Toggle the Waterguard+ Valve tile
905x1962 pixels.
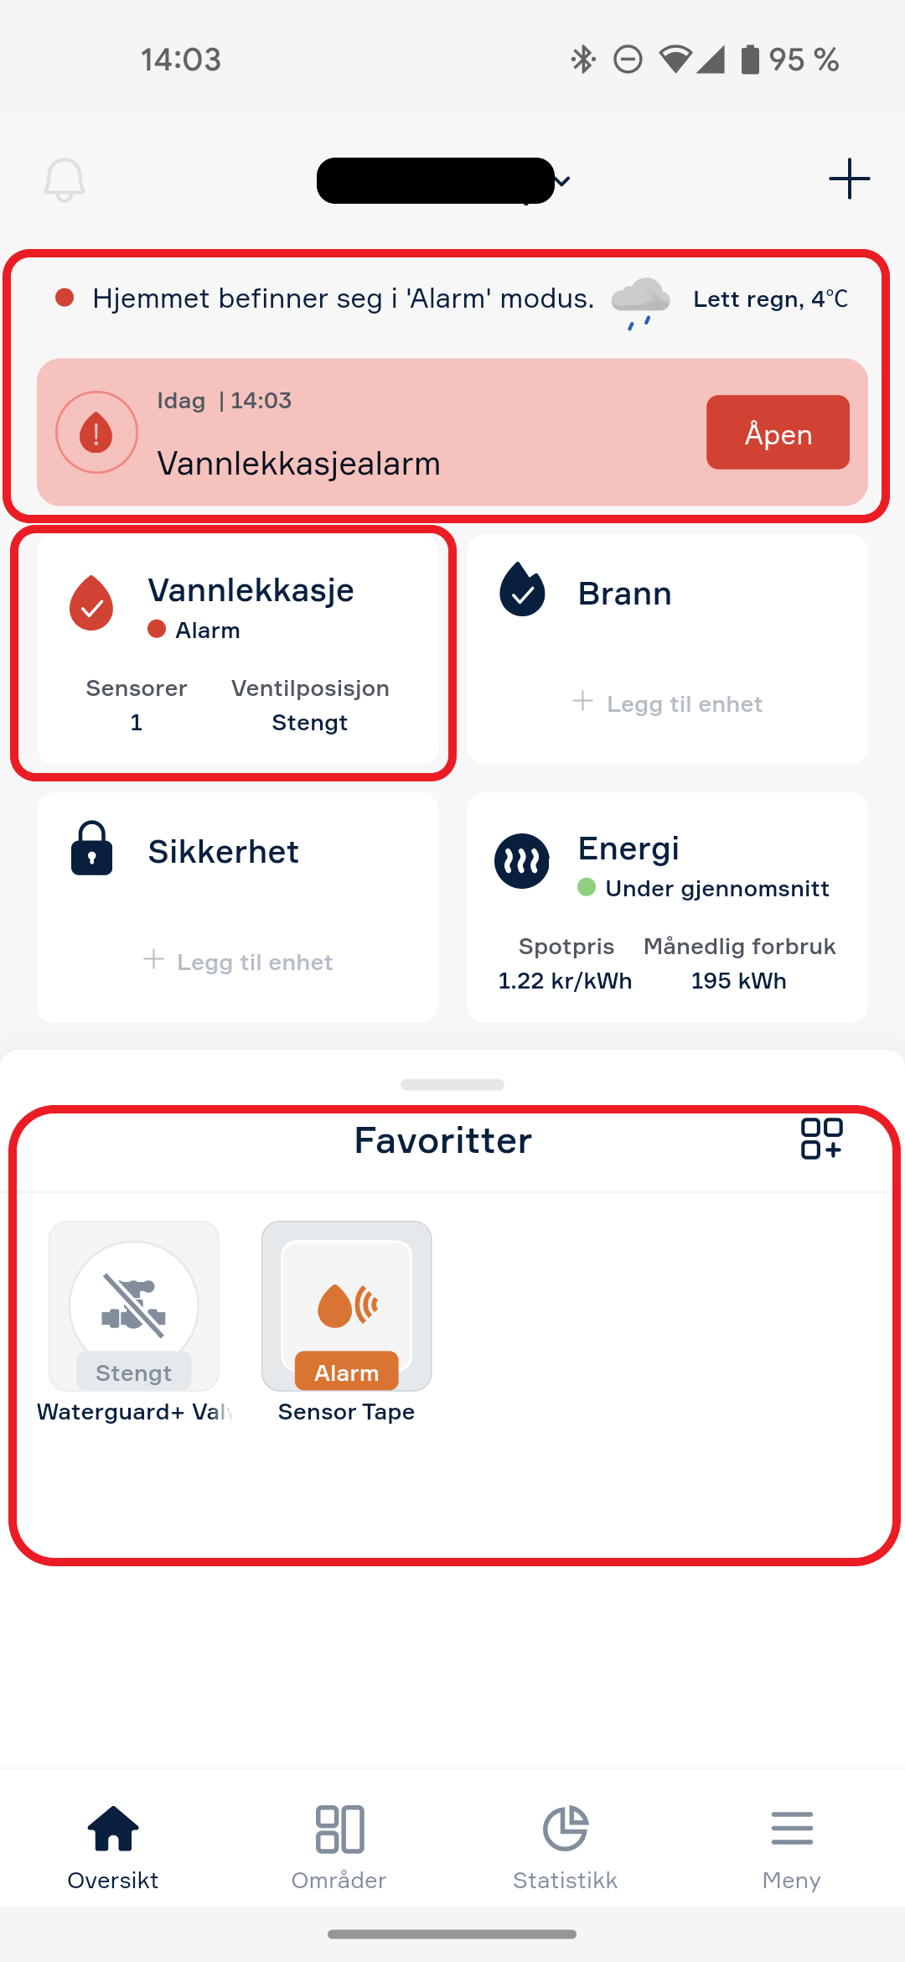pos(134,1305)
